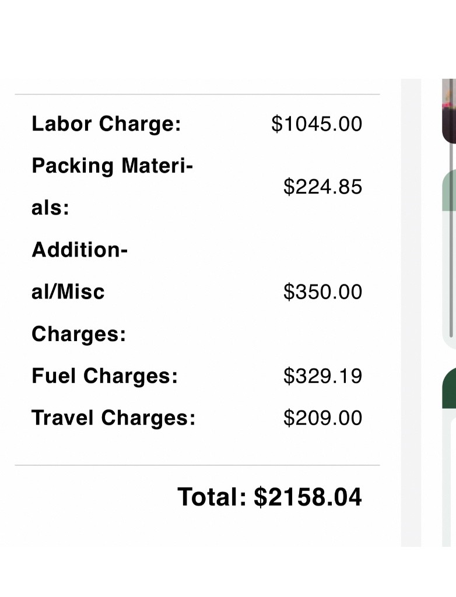The width and height of the screenshot is (456, 597).
Task: Click the Travel Charges label
Action: point(113,418)
